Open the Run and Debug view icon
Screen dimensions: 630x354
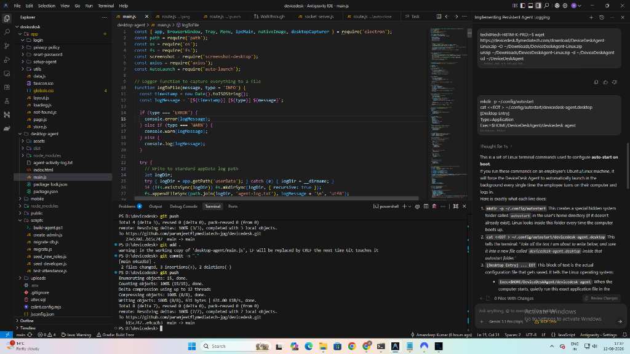(x=7, y=60)
